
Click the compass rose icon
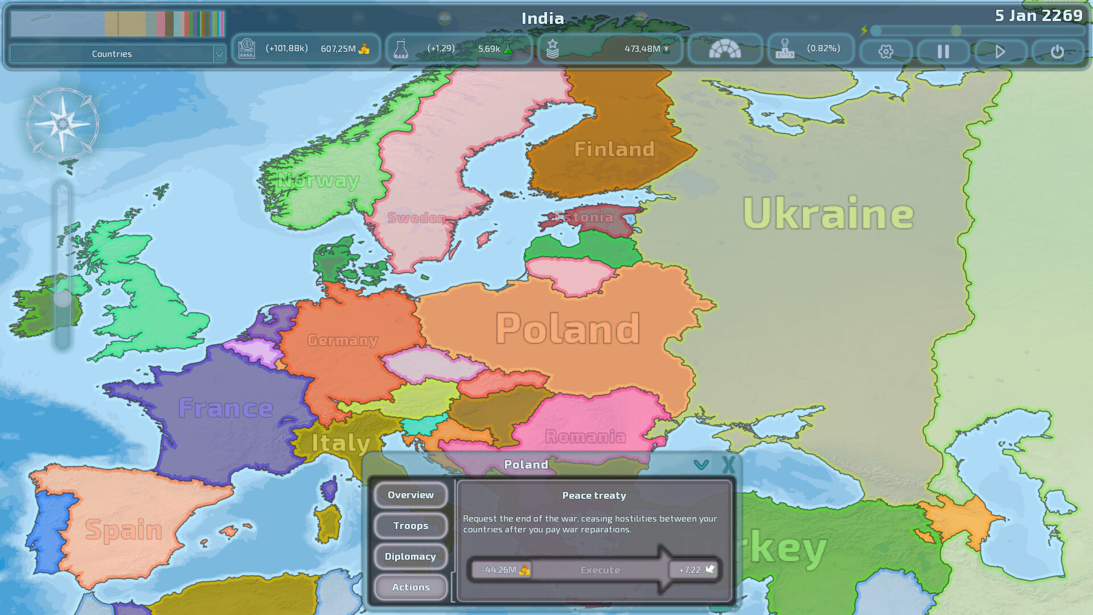(63, 124)
